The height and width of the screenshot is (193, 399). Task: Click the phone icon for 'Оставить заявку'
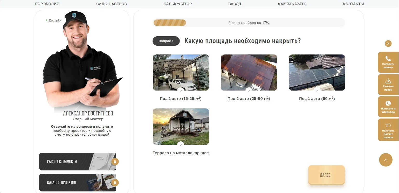(388, 59)
